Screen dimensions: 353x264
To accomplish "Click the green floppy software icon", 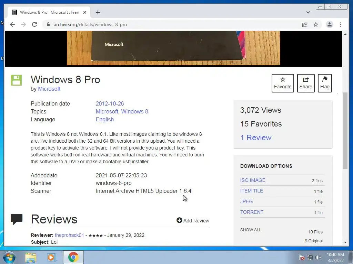I will click(17, 80).
